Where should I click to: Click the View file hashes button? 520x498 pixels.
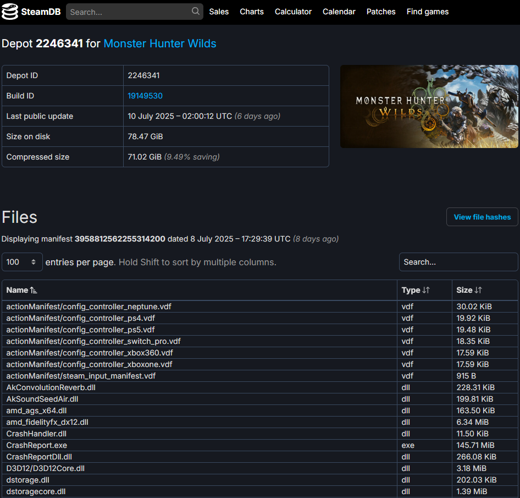[x=482, y=217]
